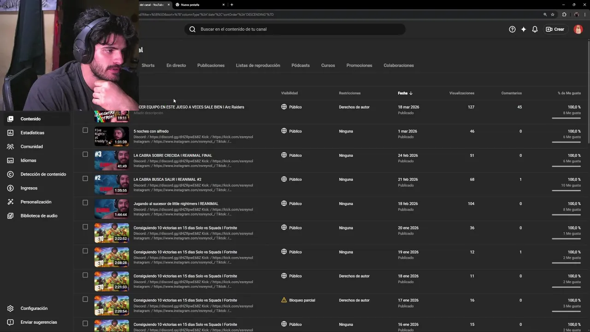The image size is (590, 332).
Task: Select checkbox for 16 ene 2026 Fortnite video
Action: pos(85,324)
